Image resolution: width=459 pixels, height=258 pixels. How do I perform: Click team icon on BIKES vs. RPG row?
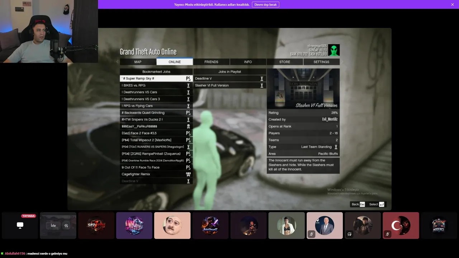point(188,85)
